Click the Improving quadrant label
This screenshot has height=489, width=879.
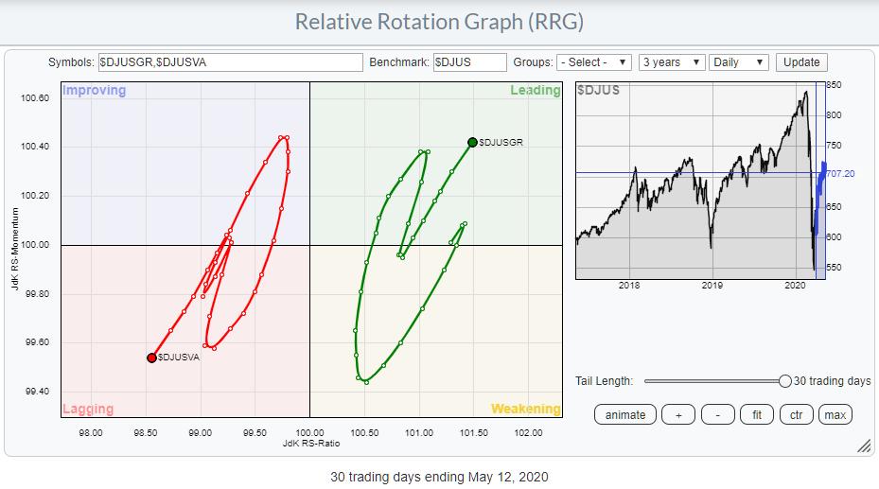coord(94,91)
